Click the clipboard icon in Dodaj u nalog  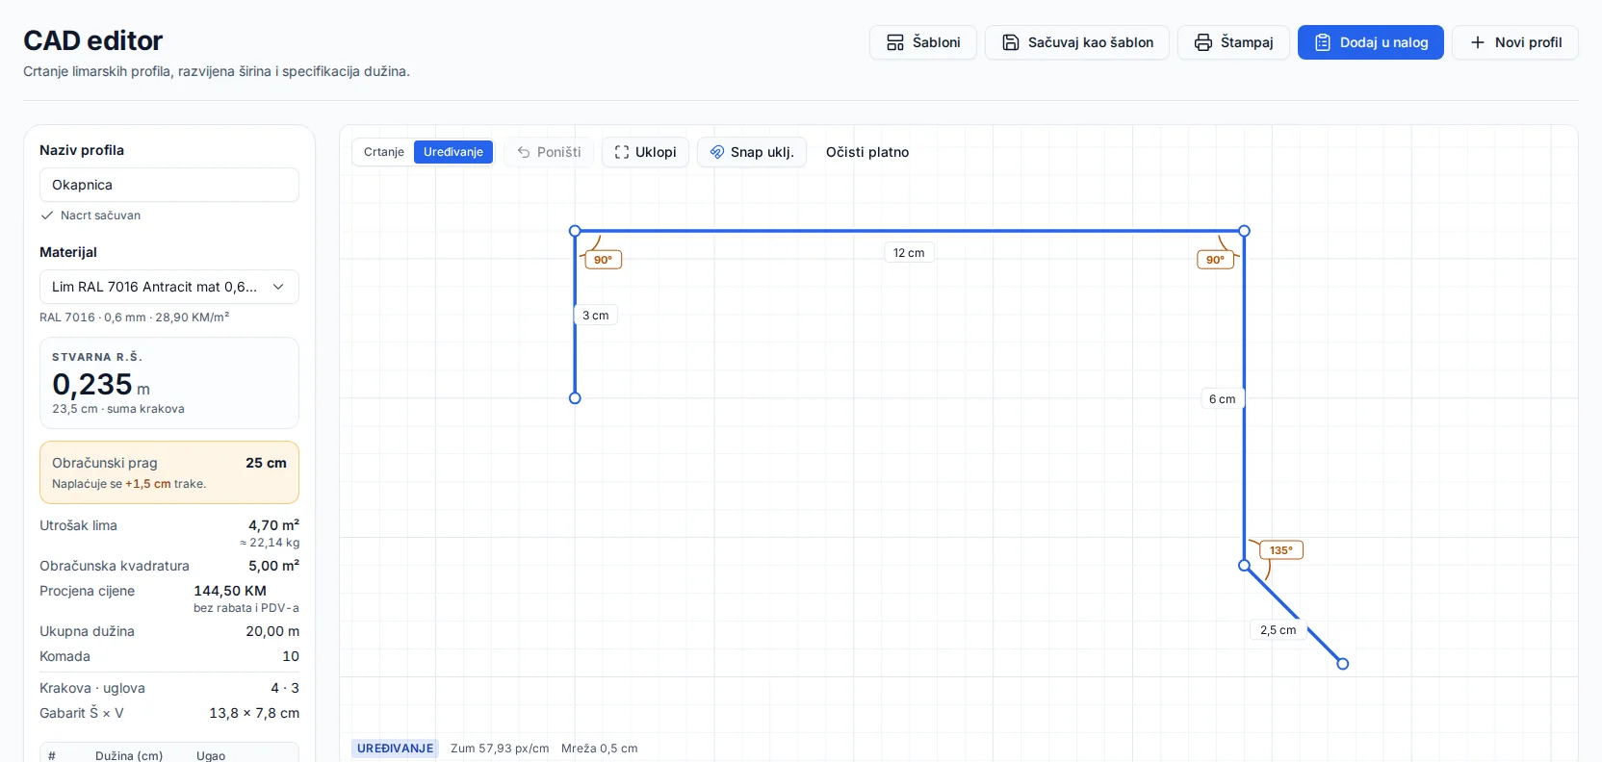(x=1323, y=42)
